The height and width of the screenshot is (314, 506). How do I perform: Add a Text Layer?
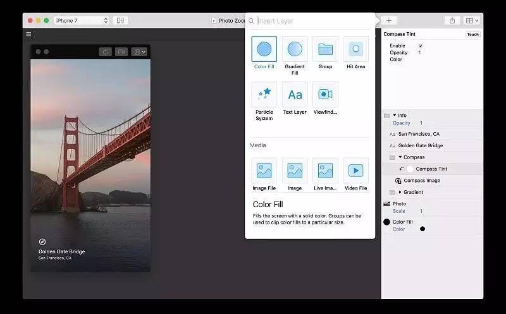click(295, 95)
